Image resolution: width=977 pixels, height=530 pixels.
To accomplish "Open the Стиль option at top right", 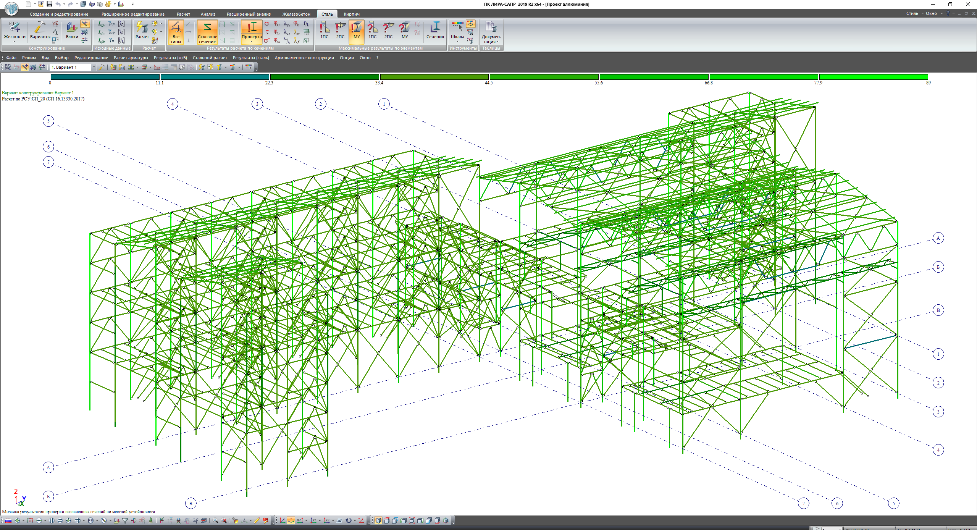I will [x=912, y=13].
